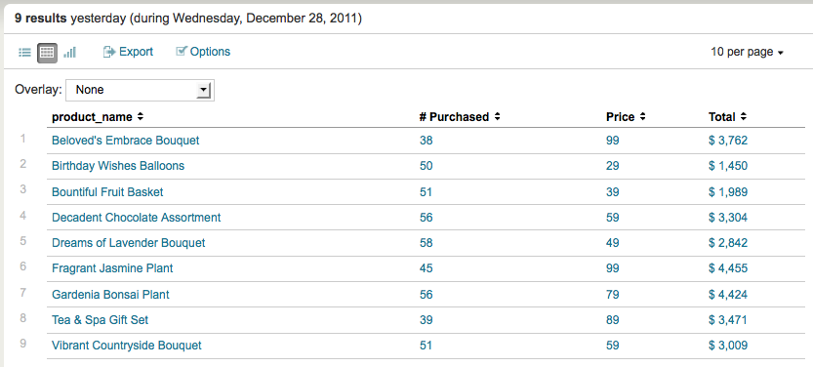813x367 pixels.
Task: Sort by # Purchased column arrows
Action: pyautogui.click(x=497, y=117)
